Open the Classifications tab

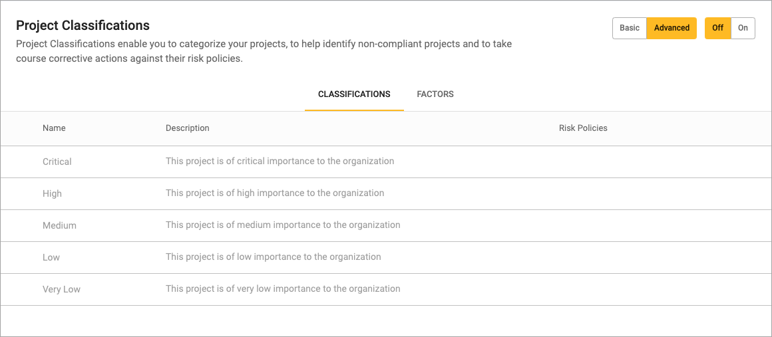[x=354, y=94]
